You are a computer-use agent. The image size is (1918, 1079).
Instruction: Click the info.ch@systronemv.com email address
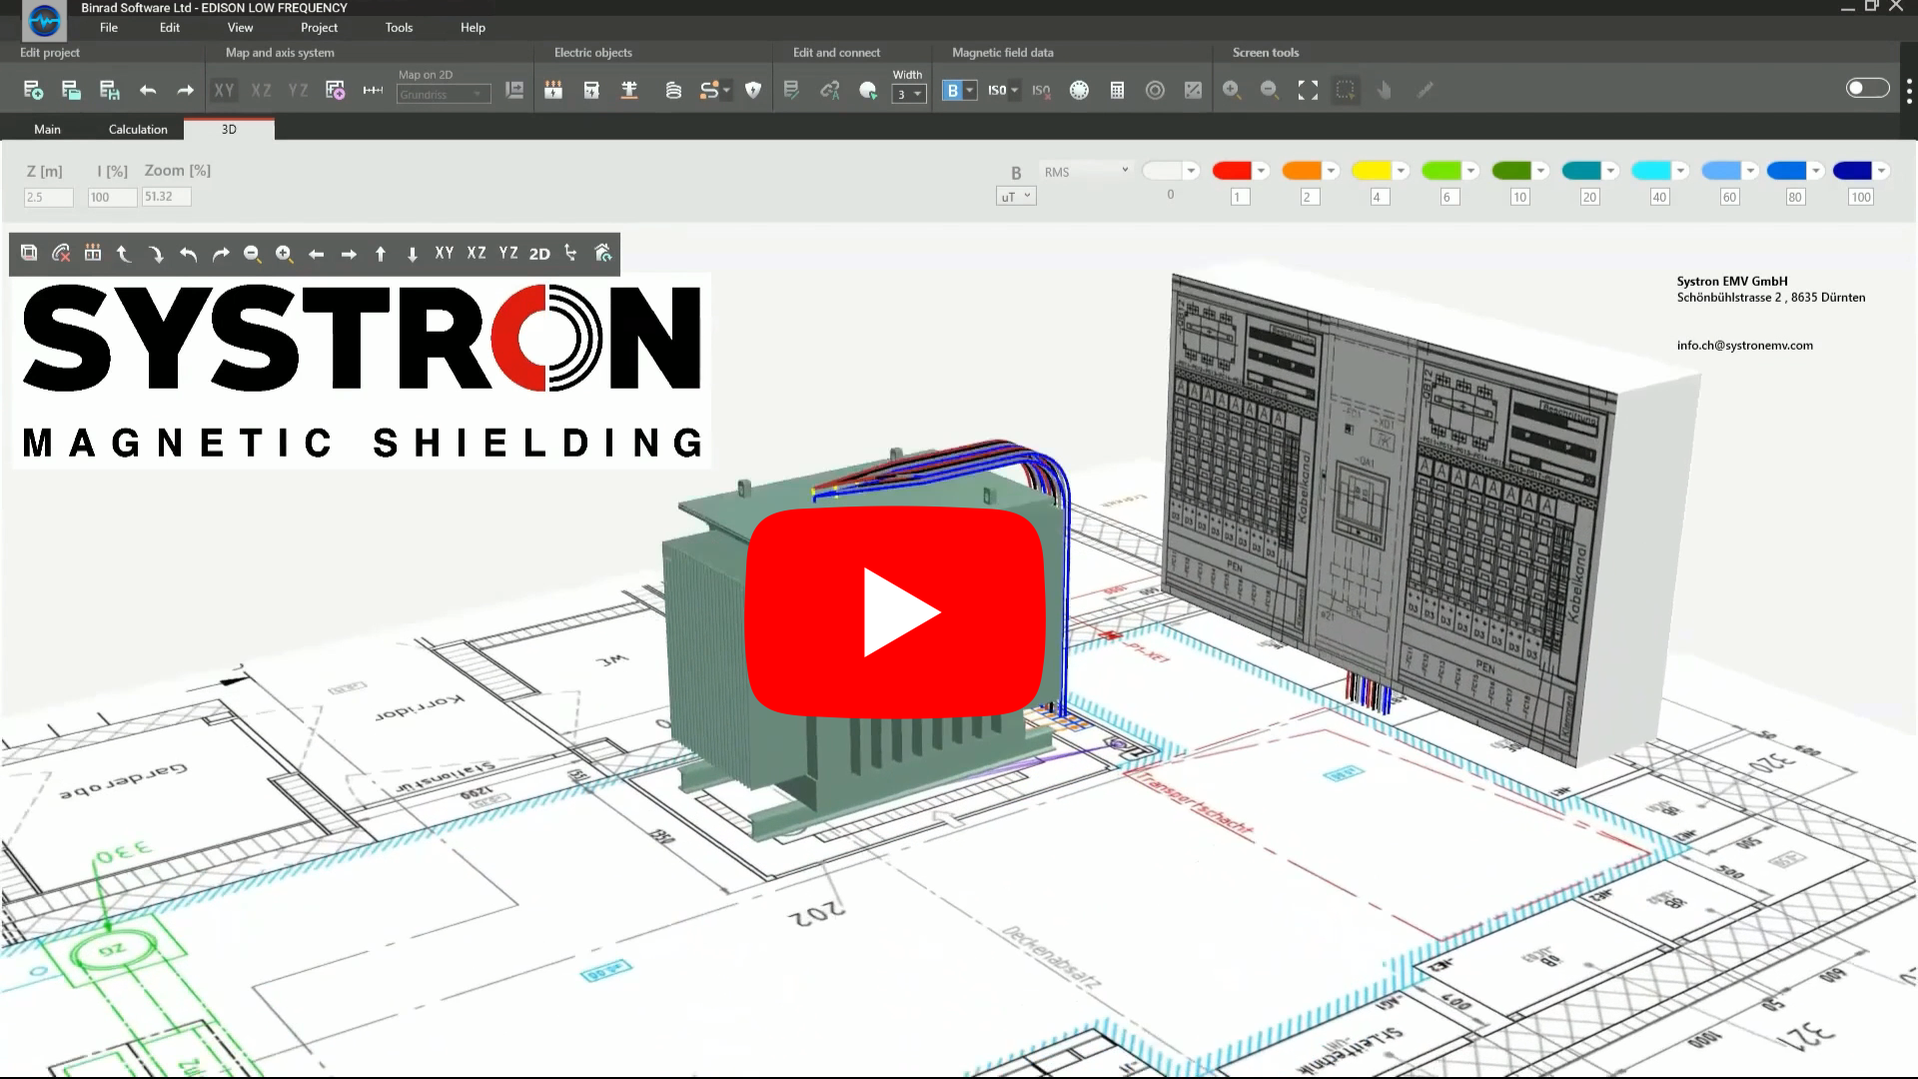pos(1745,345)
